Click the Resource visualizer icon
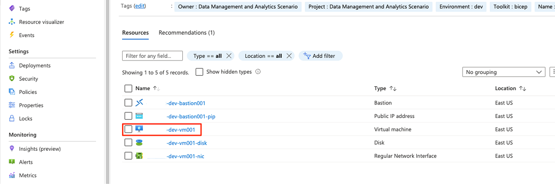The image size is (555, 184). click(12, 22)
